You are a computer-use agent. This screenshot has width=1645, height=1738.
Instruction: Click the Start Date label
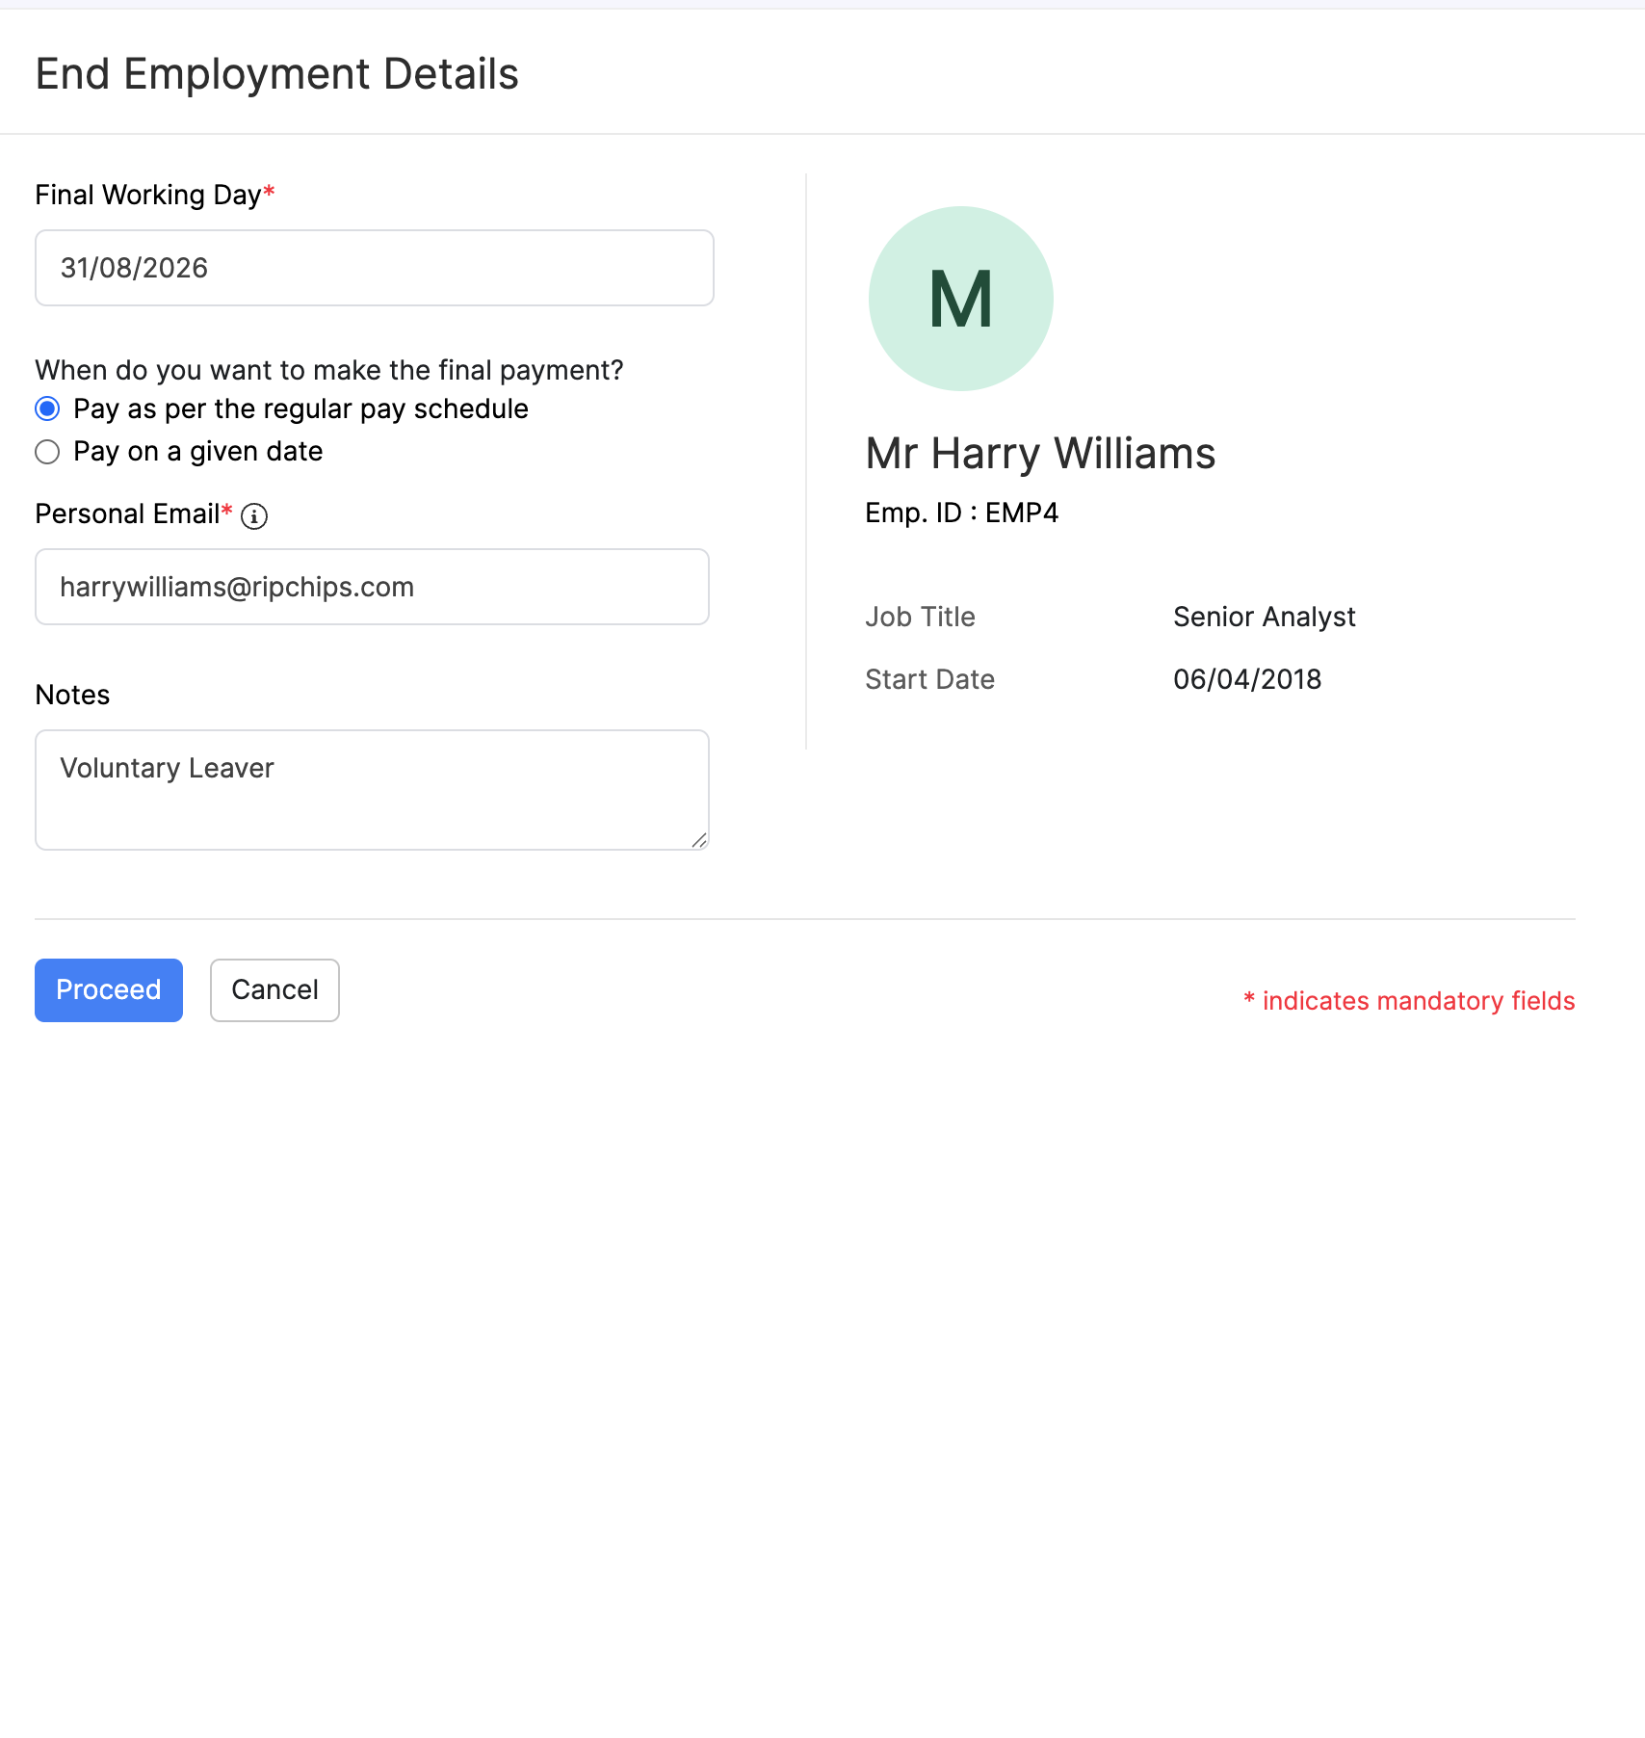tap(929, 679)
